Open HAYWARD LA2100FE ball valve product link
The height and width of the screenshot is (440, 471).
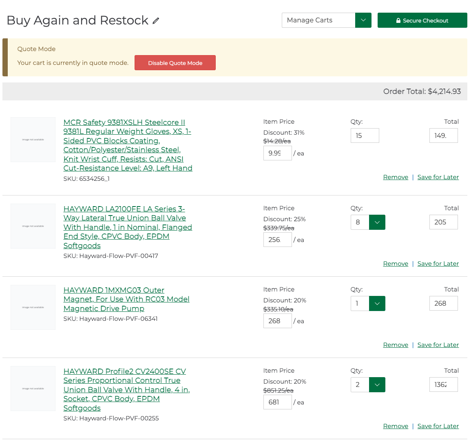point(128,227)
